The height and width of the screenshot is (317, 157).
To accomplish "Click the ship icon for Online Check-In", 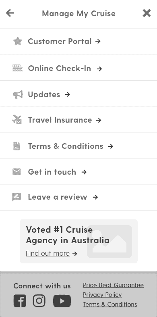I will pyautogui.click(x=18, y=68).
